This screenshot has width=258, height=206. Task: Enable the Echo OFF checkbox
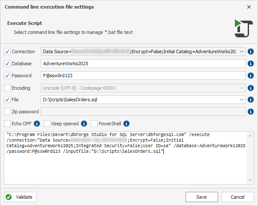click(7, 124)
